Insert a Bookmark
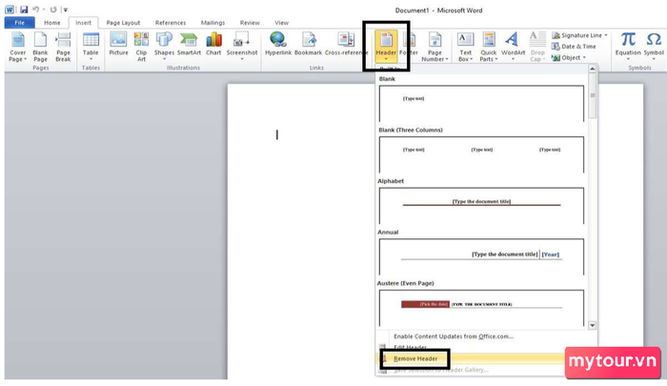667x386 pixels. (308, 44)
